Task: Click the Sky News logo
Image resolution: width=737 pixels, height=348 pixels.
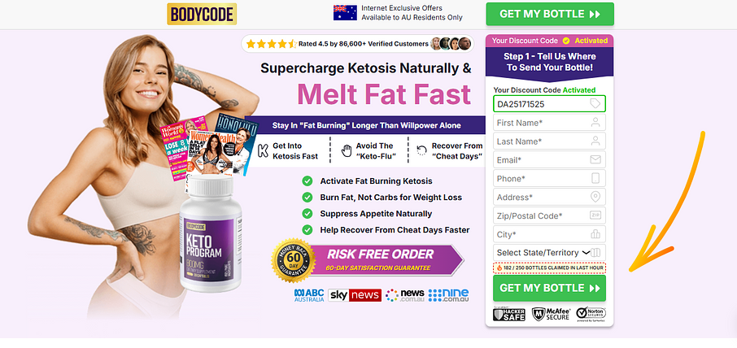Action: click(x=355, y=295)
